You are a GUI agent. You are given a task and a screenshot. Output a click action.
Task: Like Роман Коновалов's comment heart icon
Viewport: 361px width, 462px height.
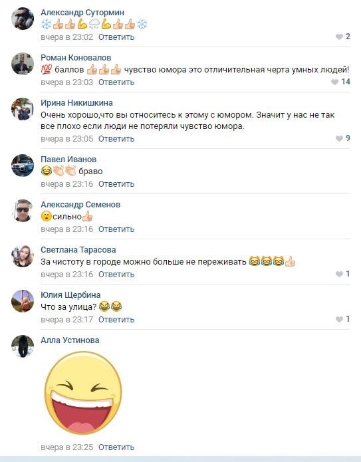(x=334, y=82)
